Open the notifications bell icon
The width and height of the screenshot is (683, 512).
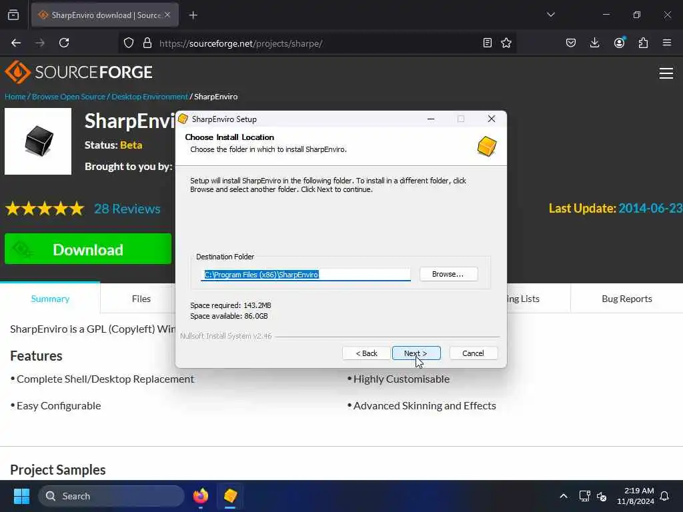pyautogui.click(x=664, y=496)
